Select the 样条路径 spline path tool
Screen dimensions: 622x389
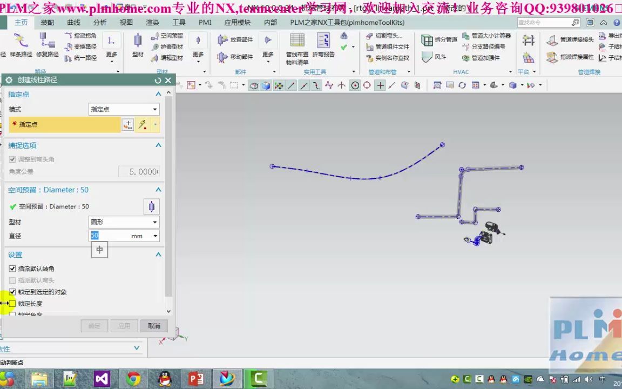(20, 45)
